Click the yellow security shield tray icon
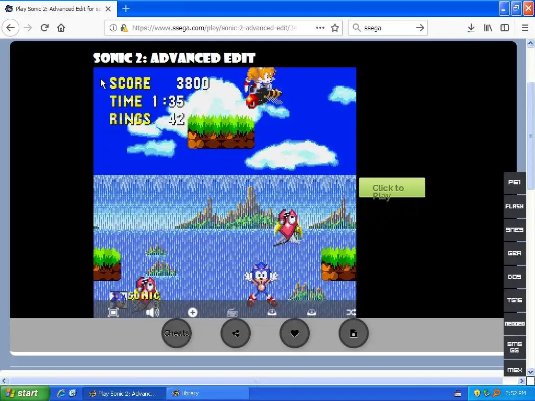 pos(477,394)
